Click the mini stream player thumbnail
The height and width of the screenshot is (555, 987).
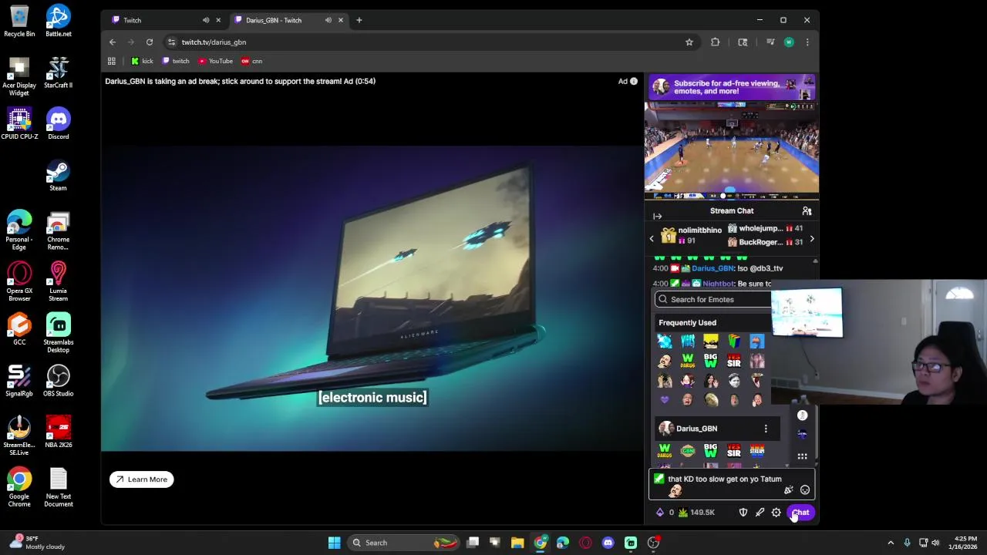click(731, 150)
